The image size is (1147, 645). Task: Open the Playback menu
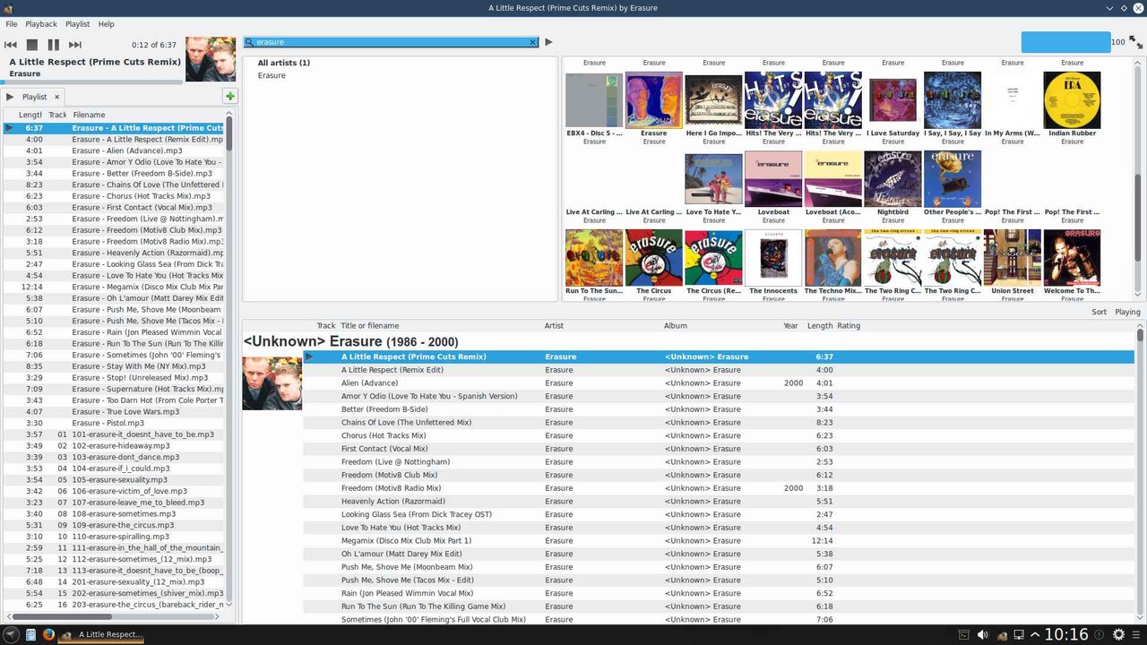tap(40, 24)
